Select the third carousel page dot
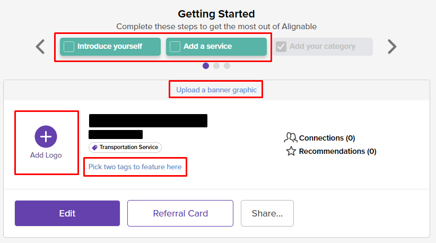Image resolution: width=436 pixels, height=243 pixels. pyautogui.click(x=227, y=66)
